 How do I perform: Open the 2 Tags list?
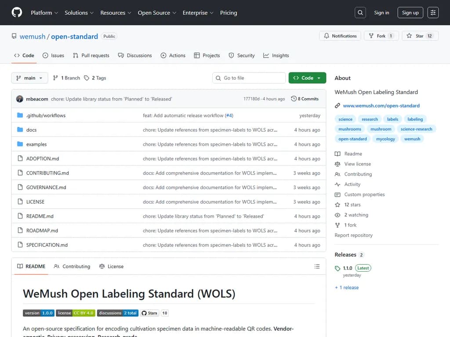95,78
